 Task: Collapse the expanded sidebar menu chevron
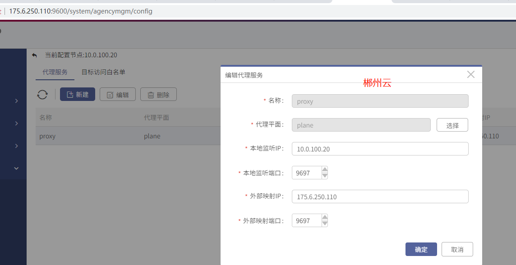tap(16, 168)
